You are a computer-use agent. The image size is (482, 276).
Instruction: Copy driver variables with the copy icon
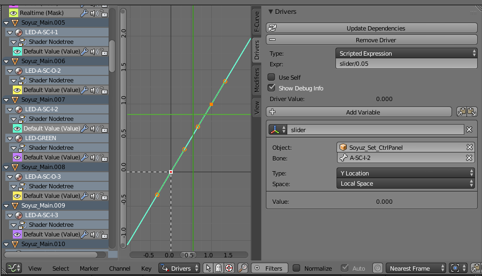tap(461, 112)
